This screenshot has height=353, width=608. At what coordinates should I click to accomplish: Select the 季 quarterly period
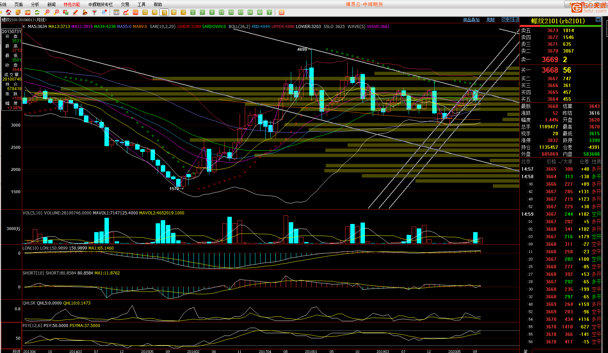click(174, 12)
